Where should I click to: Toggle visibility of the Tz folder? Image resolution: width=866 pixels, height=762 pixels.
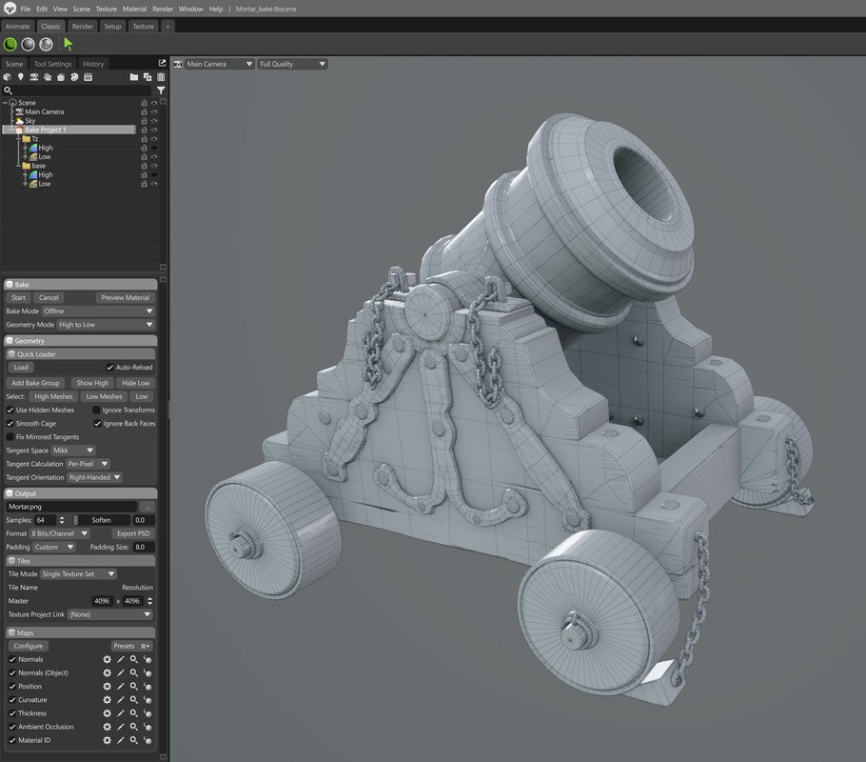click(154, 139)
